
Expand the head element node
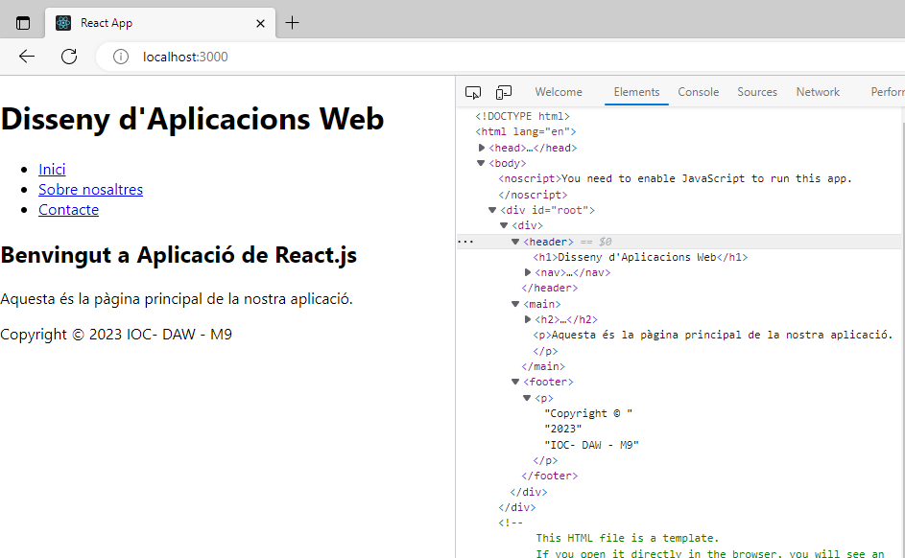(x=482, y=148)
